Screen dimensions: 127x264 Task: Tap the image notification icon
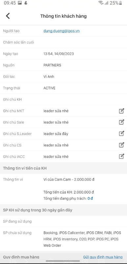(x=20, y=3)
